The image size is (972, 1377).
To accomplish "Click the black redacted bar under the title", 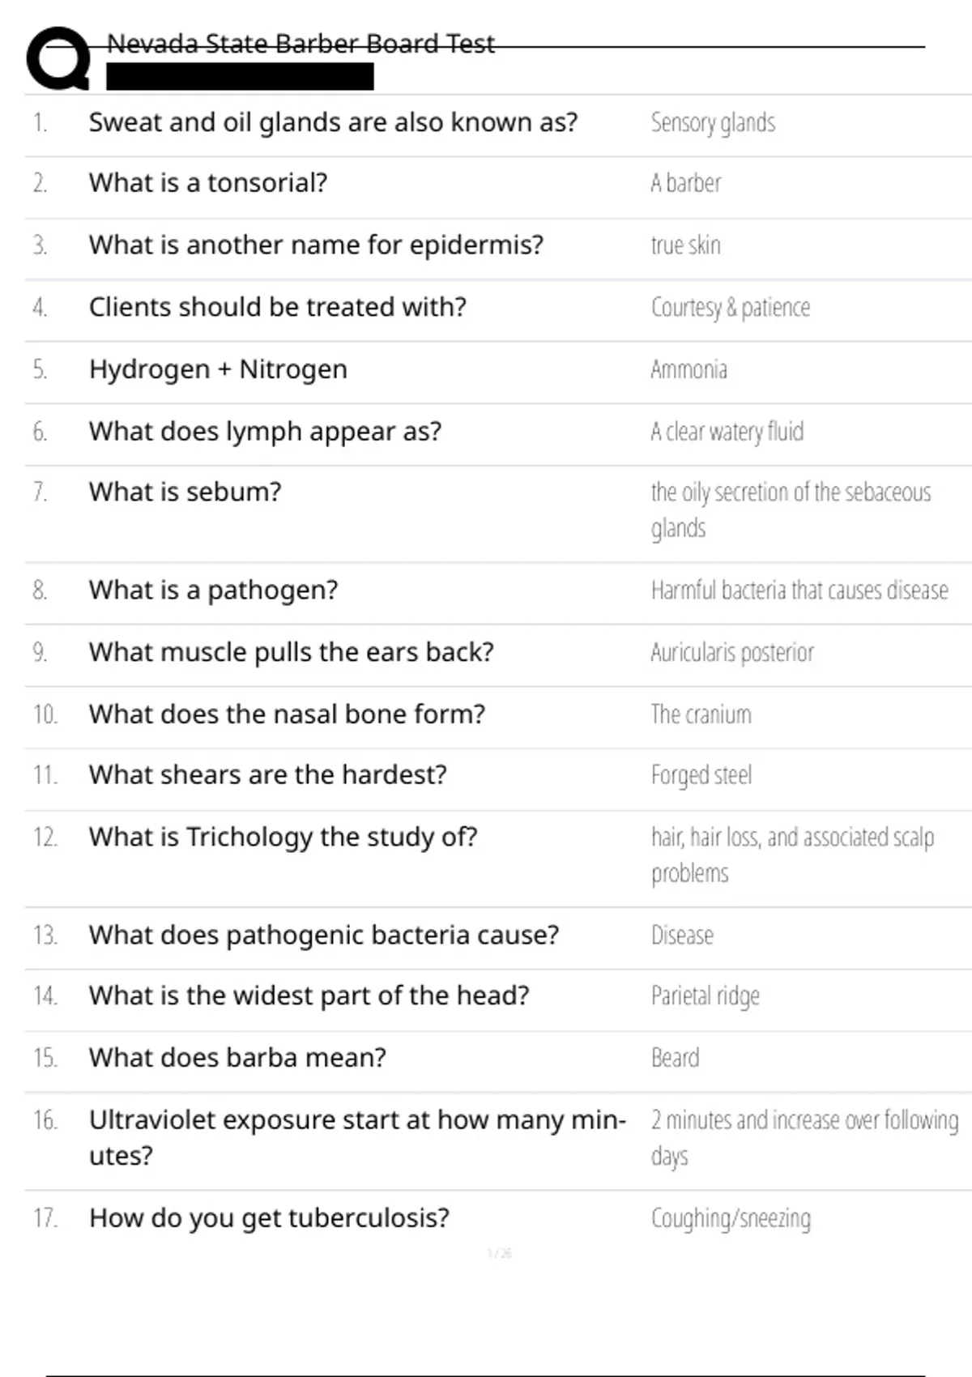I will coord(240,77).
